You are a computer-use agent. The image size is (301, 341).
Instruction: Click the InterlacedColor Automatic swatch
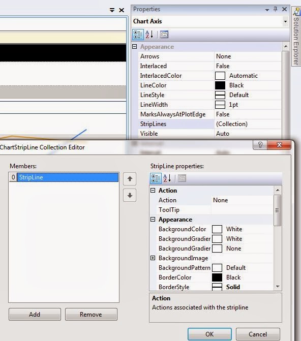(220, 76)
